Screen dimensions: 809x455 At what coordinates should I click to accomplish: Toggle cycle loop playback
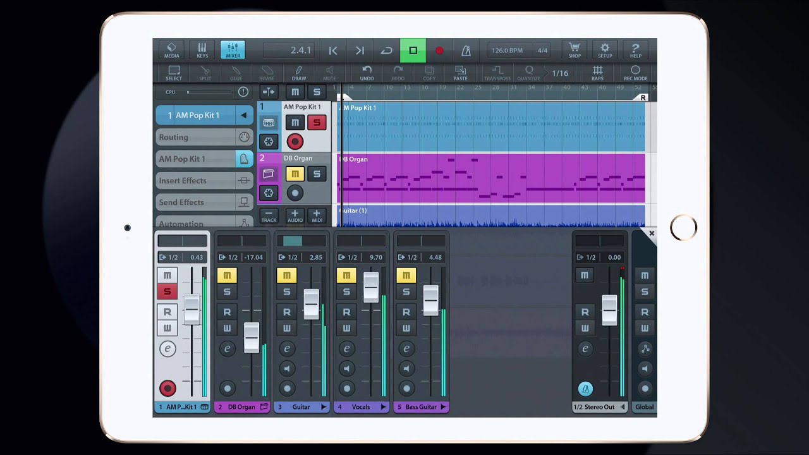pos(386,51)
